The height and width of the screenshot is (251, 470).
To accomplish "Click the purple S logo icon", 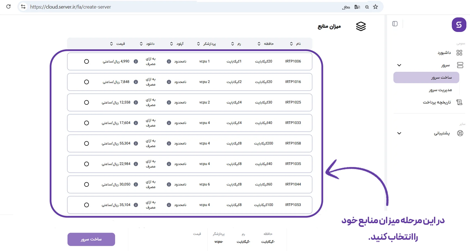I will (x=459, y=25).
